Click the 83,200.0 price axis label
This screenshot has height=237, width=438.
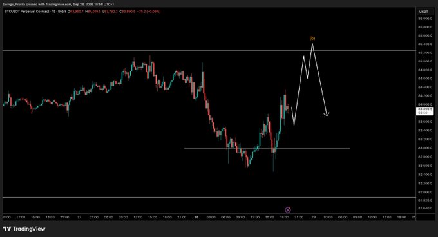click(425, 139)
